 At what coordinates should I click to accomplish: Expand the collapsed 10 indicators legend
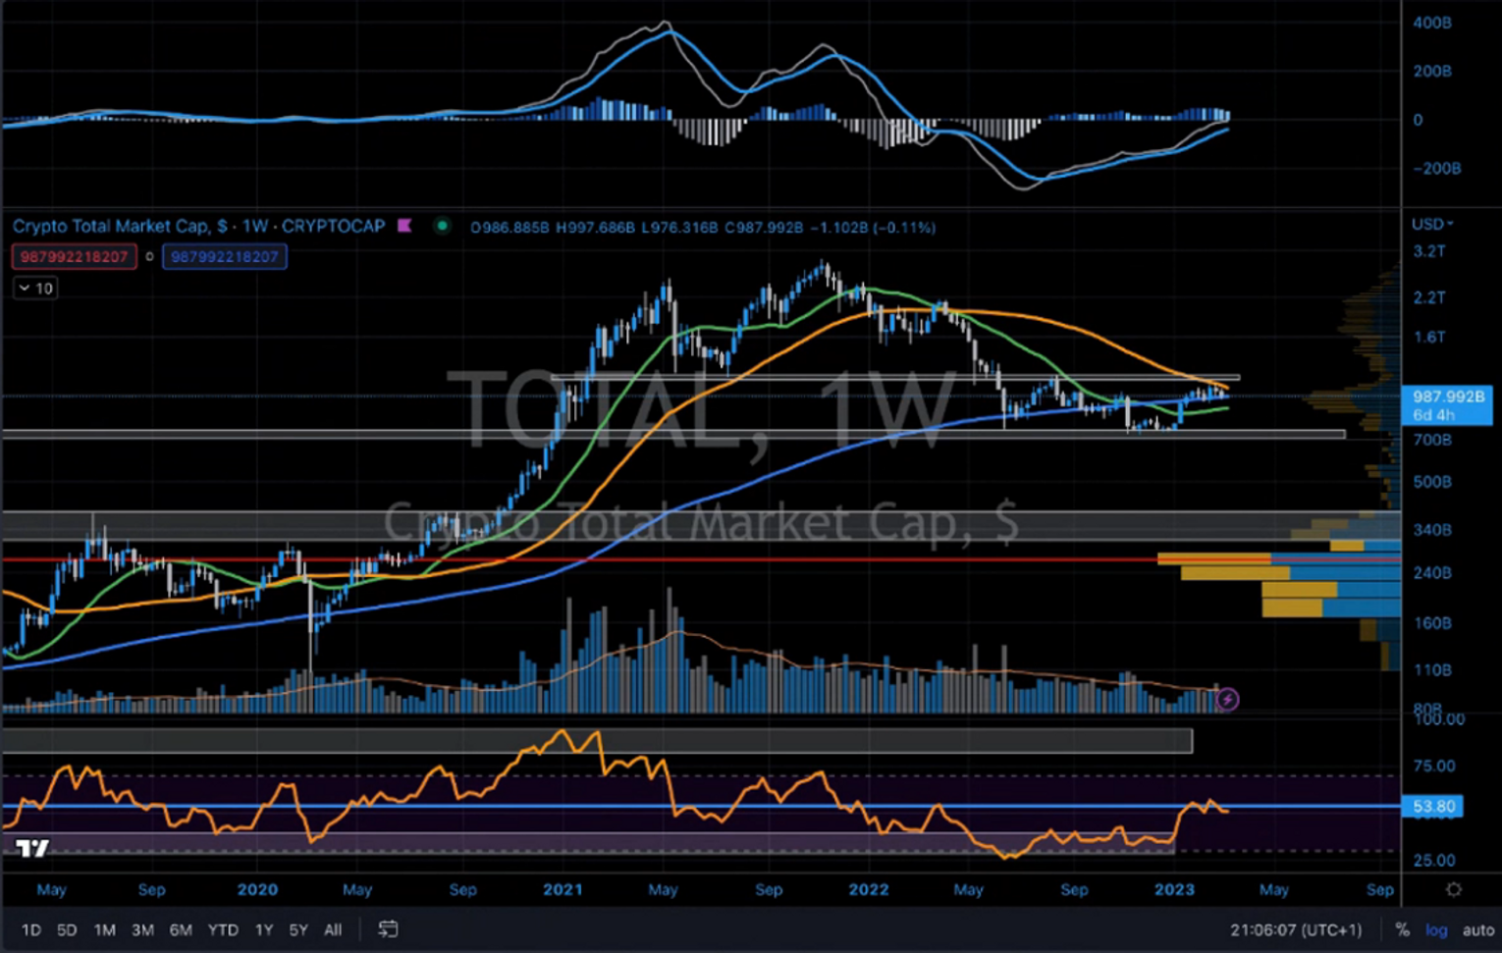pos(35,288)
